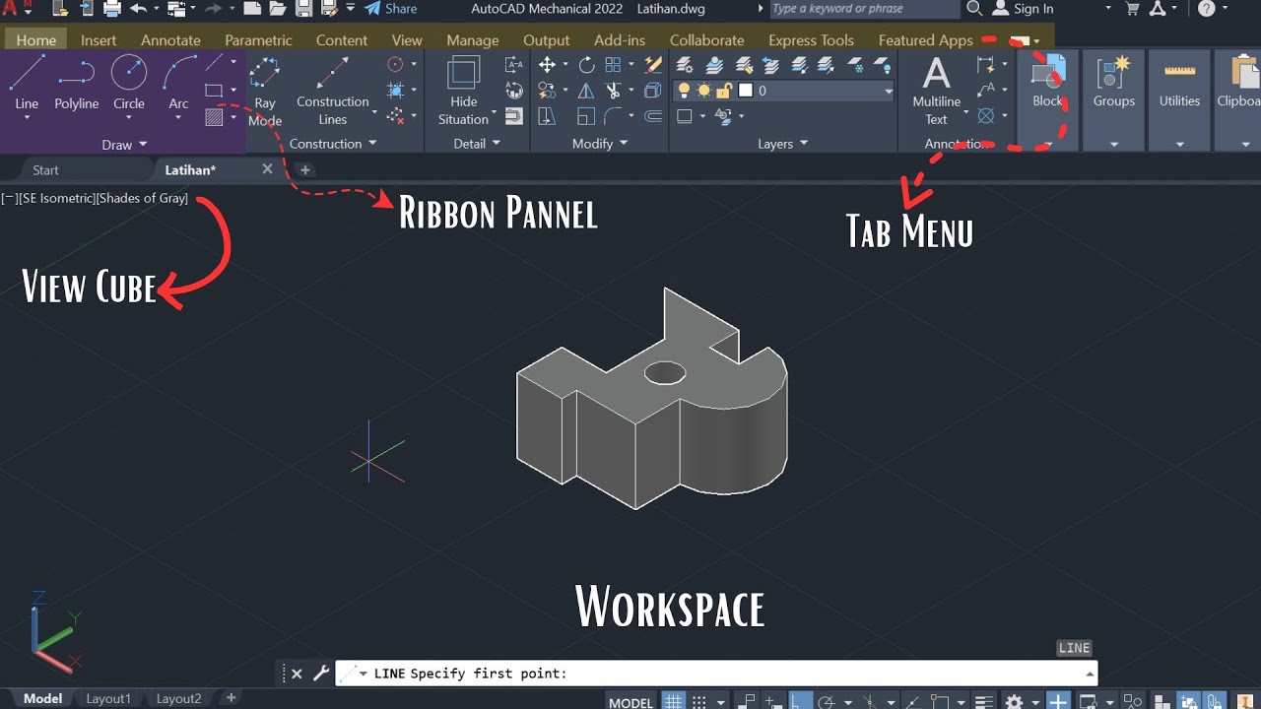Select the Hatch tool in Draw panel
The width and height of the screenshot is (1261, 709).
(x=213, y=117)
